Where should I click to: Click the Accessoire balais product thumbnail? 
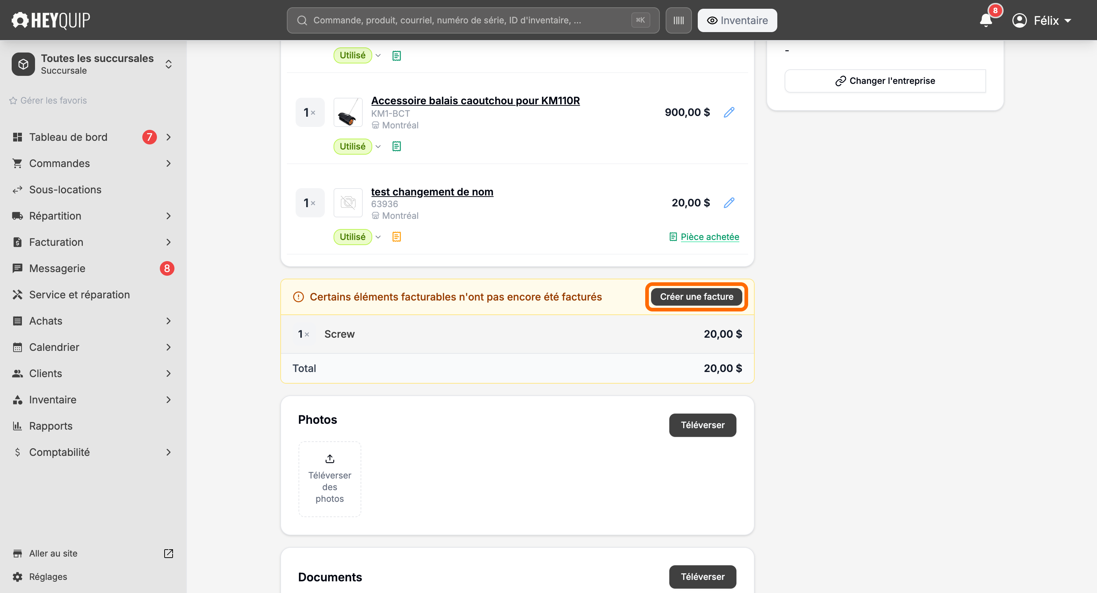[348, 112]
